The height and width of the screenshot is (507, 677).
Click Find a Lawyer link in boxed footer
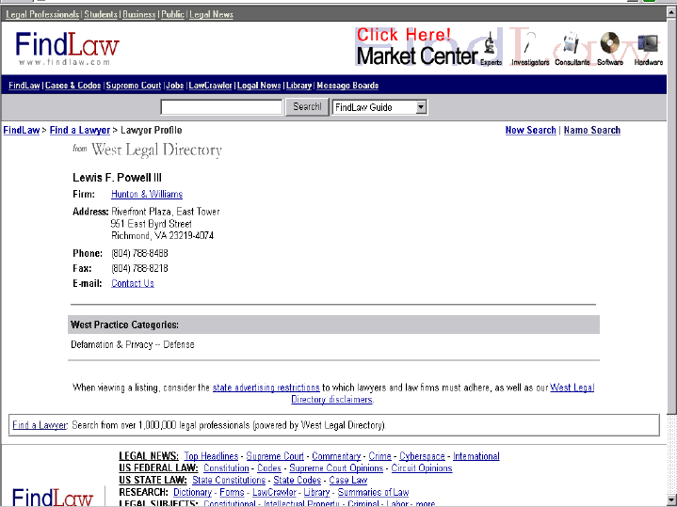click(x=40, y=425)
